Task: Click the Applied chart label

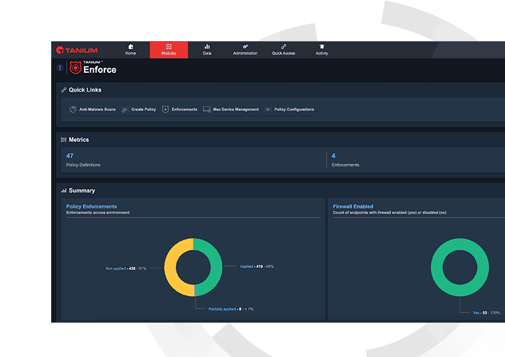Action: tap(257, 267)
